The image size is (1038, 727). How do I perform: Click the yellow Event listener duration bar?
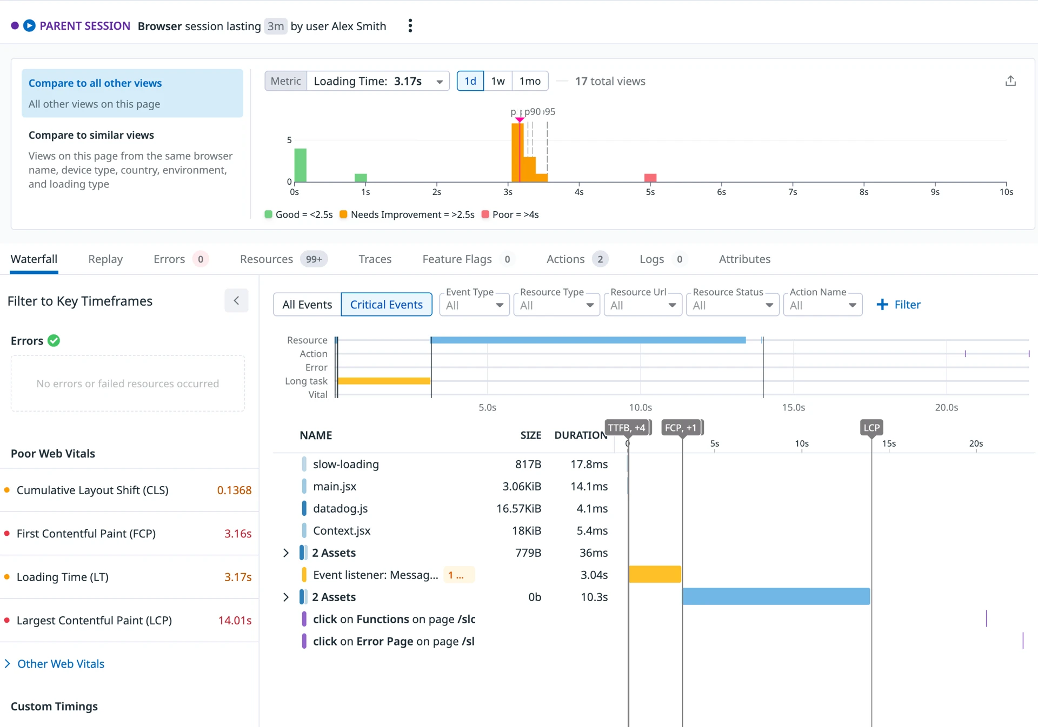(655, 575)
